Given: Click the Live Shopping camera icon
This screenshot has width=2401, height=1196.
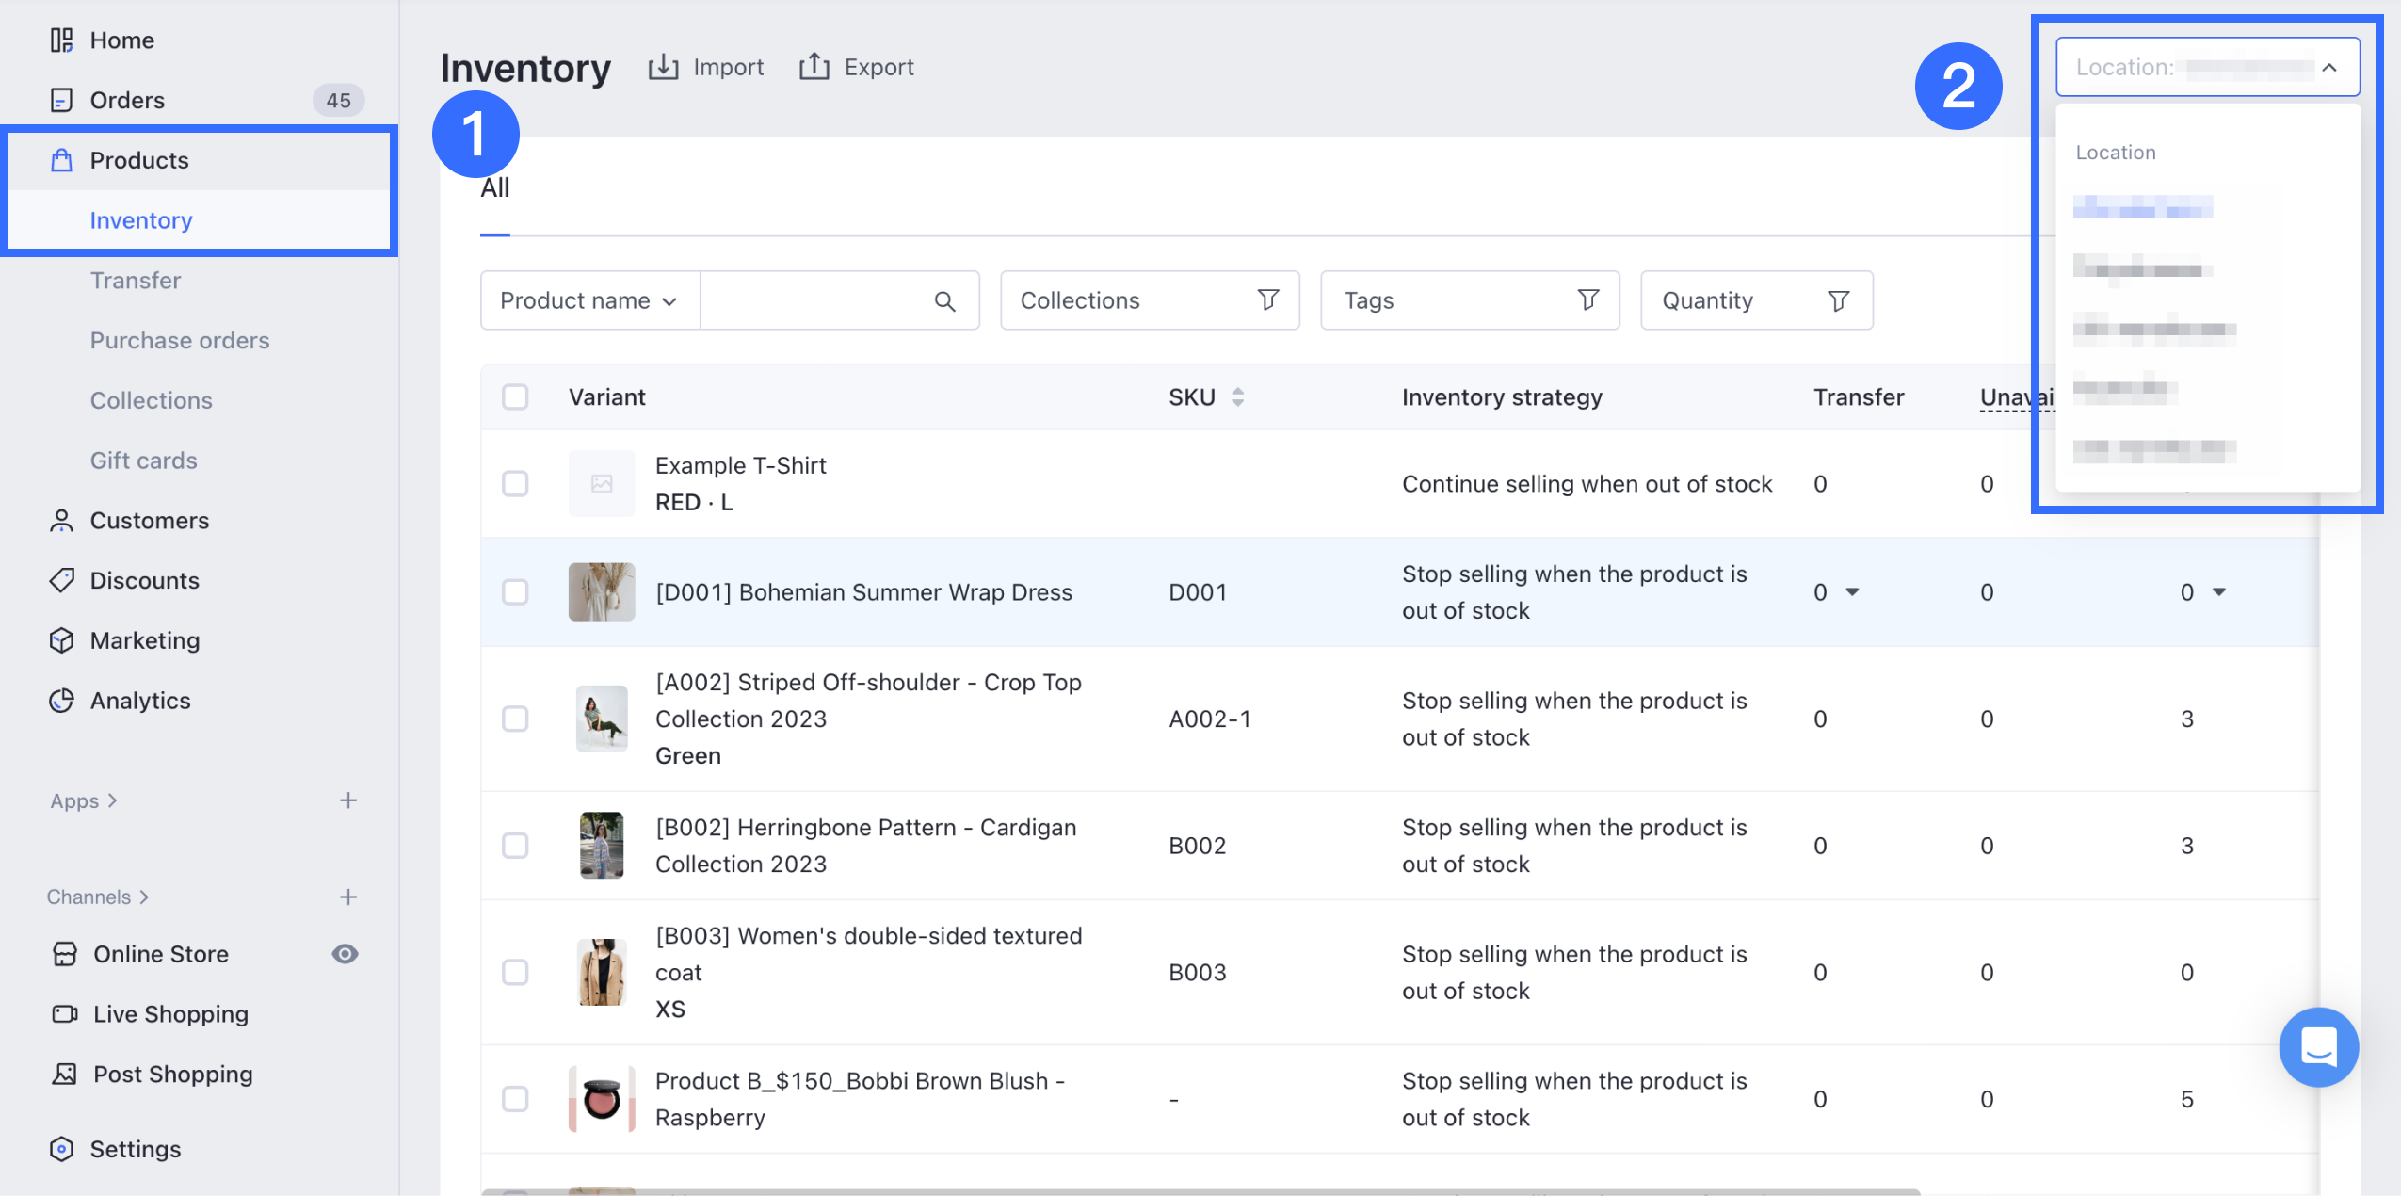Looking at the screenshot, I should tap(65, 1014).
